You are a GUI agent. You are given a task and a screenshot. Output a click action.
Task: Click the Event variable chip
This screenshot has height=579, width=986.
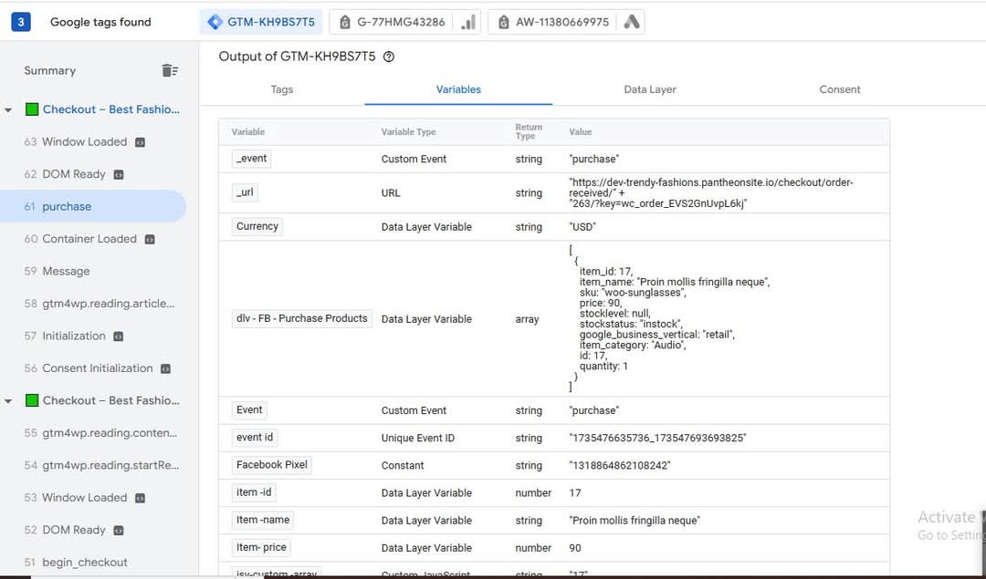tap(249, 410)
